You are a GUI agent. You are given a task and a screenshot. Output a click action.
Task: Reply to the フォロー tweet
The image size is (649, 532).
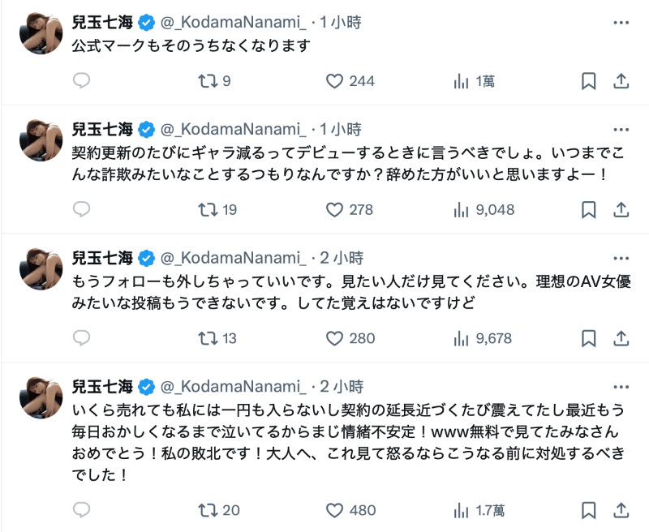click(80, 339)
